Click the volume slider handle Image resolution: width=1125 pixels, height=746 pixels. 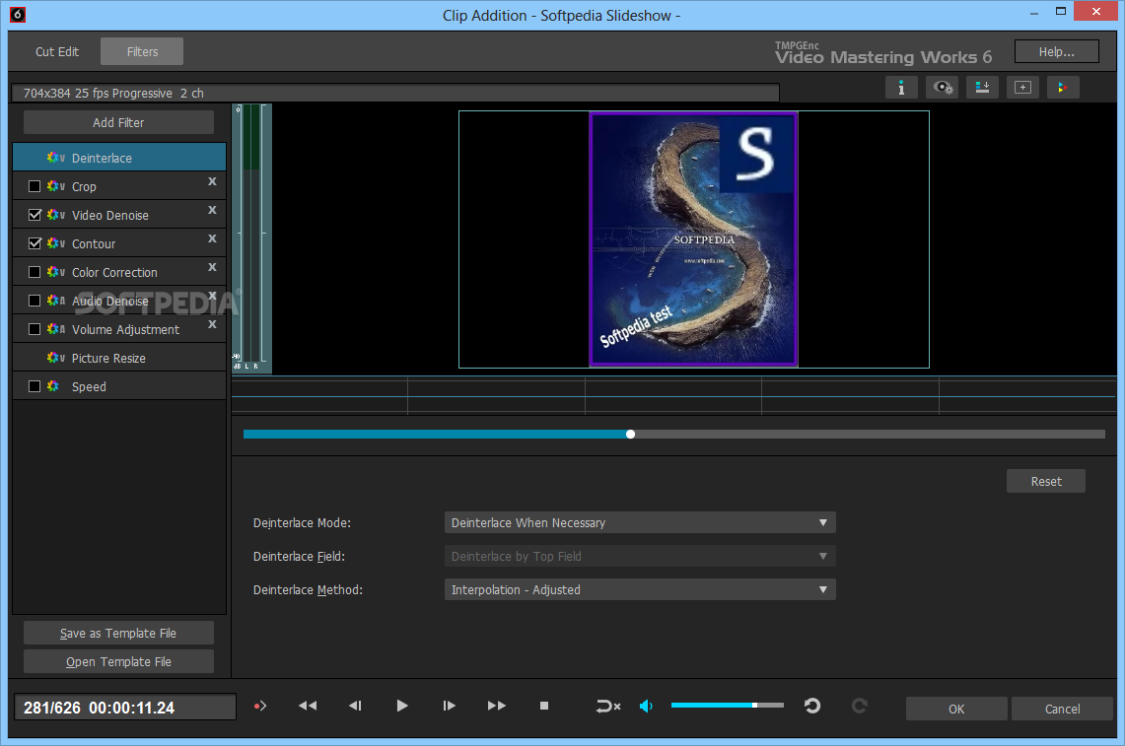[x=755, y=706]
